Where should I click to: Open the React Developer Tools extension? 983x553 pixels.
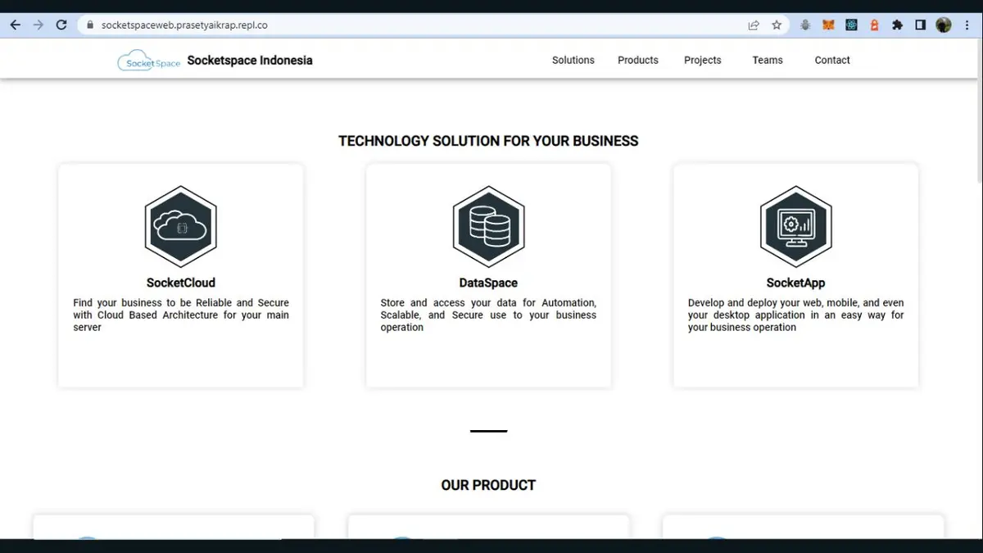pyautogui.click(x=852, y=25)
